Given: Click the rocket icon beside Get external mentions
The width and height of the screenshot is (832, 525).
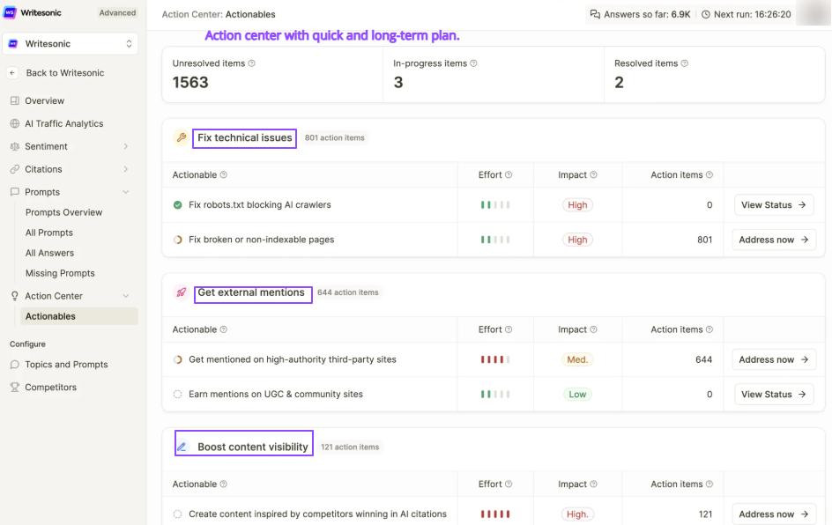Looking at the screenshot, I should (182, 292).
